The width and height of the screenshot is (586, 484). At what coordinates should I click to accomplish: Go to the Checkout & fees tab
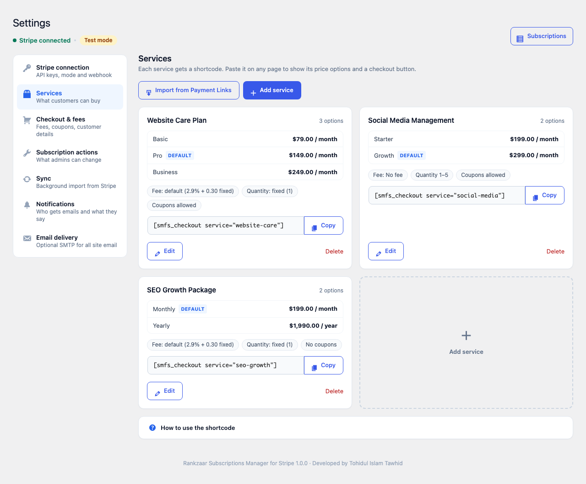click(x=70, y=126)
